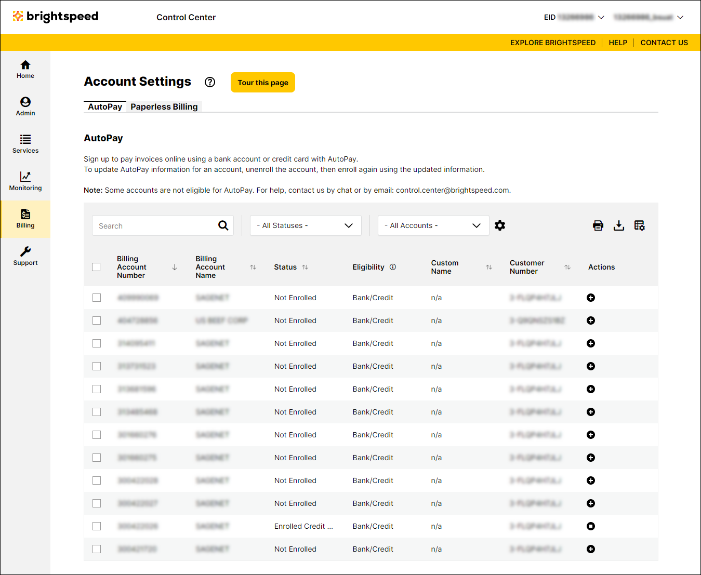The width and height of the screenshot is (701, 575).
Task: Expand the user account menu chevron
Action: tap(680, 17)
